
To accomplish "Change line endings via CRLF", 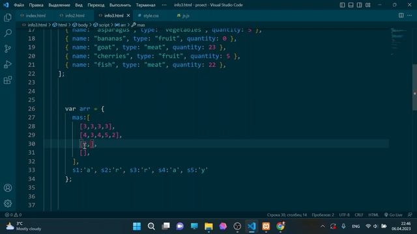I will click(x=359, y=215).
